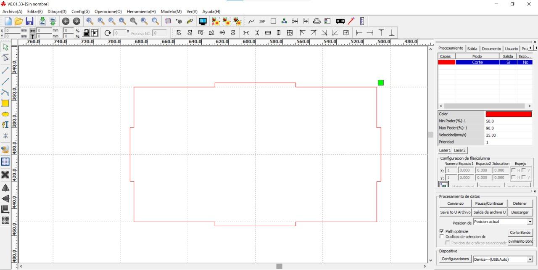This screenshot has height=270, width=538.
Task: Select the arrow pointer tool in left sidebar
Action: click(x=5, y=47)
